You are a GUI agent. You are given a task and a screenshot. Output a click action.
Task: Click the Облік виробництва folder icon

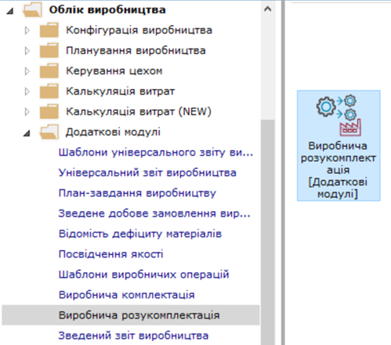coord(32,10)
